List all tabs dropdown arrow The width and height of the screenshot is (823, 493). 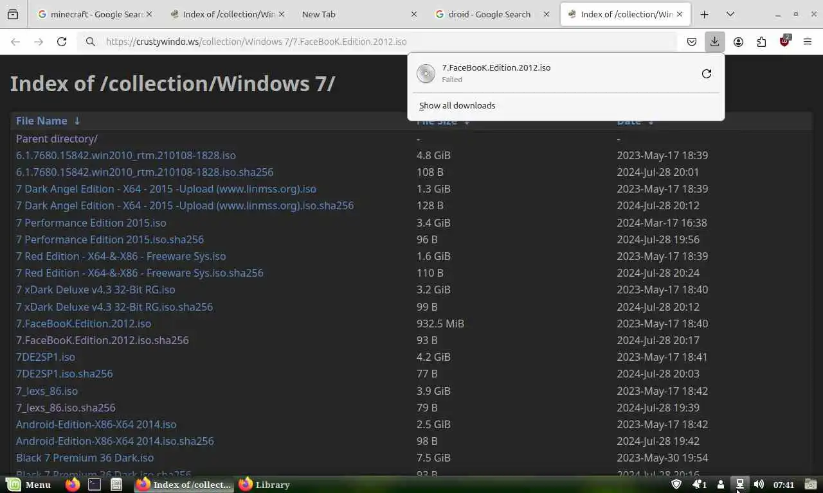pos(730,14)
